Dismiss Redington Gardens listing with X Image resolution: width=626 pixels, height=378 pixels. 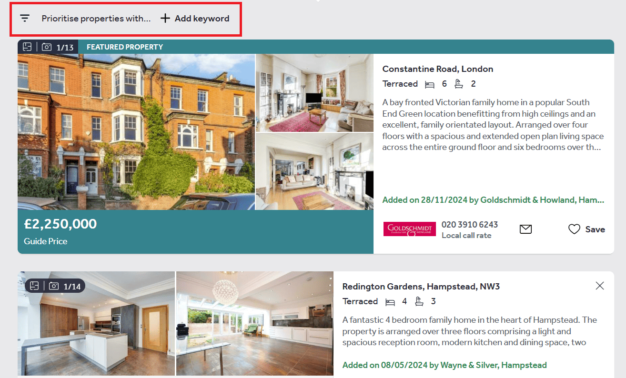pos(600,286)
